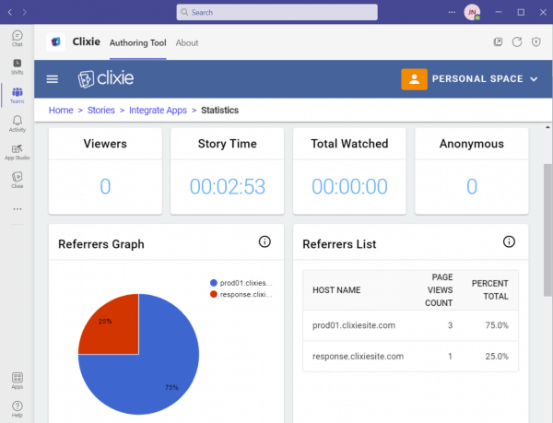Click the blue prod01 legend swatch

pyautogui.click(x=214, y=283)
